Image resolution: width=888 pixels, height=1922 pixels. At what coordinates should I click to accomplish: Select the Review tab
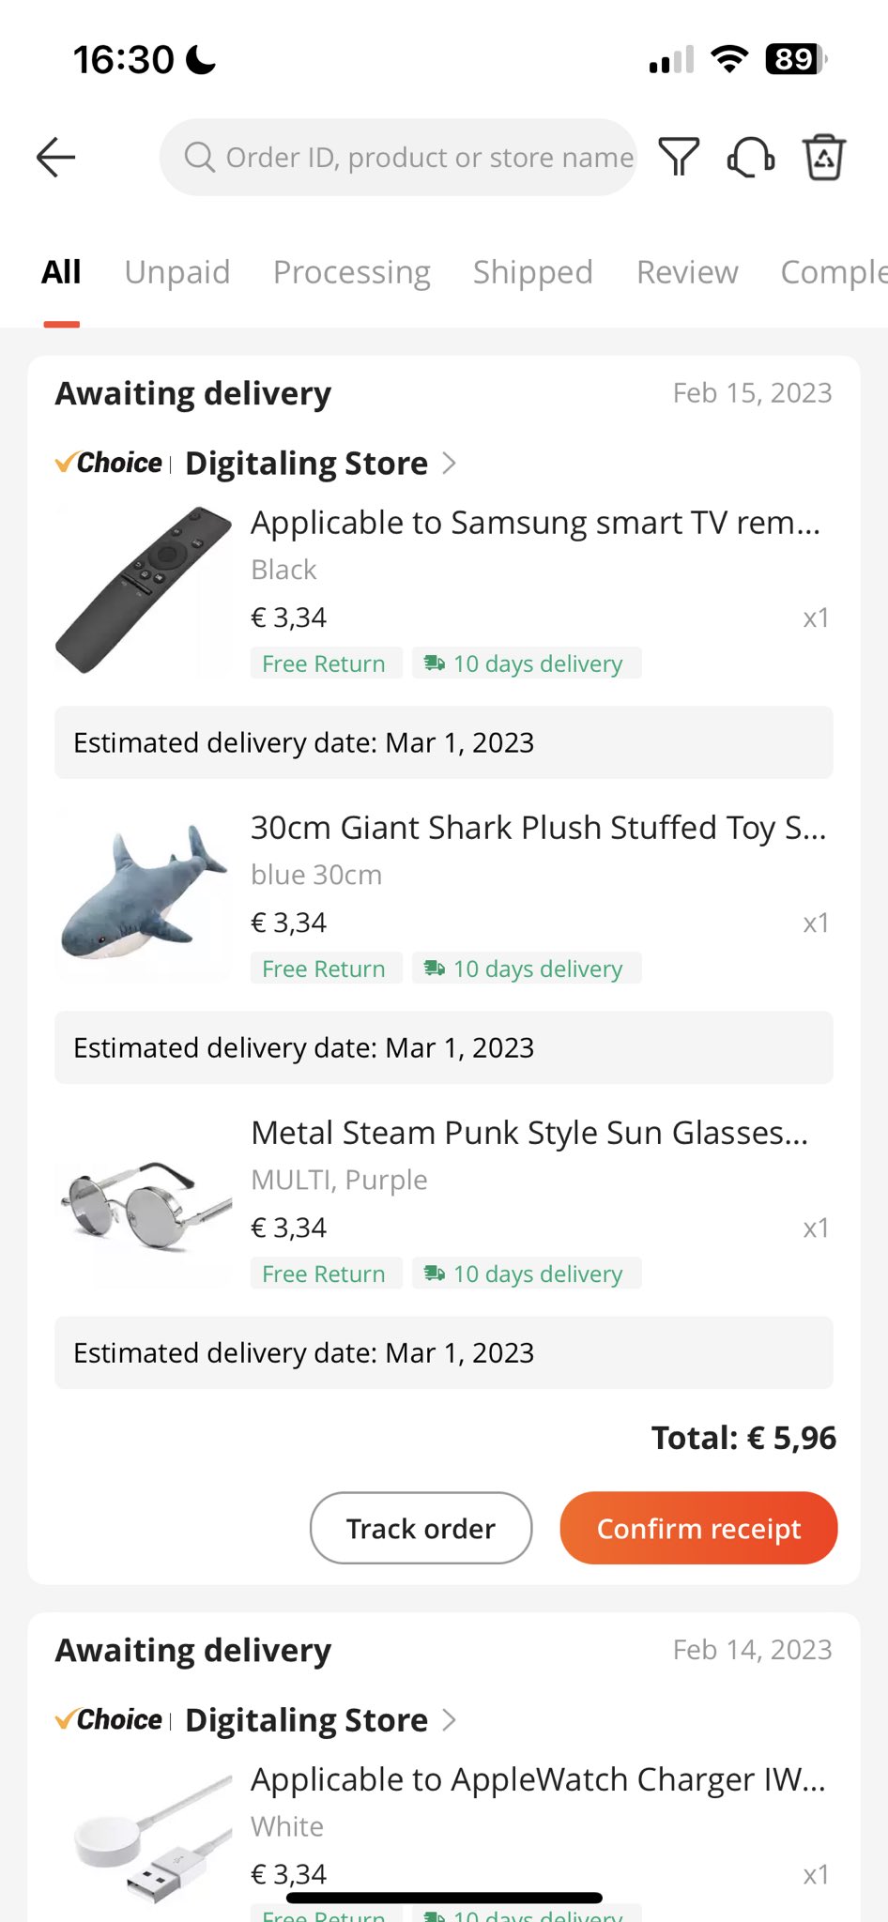tap(687, 272)
